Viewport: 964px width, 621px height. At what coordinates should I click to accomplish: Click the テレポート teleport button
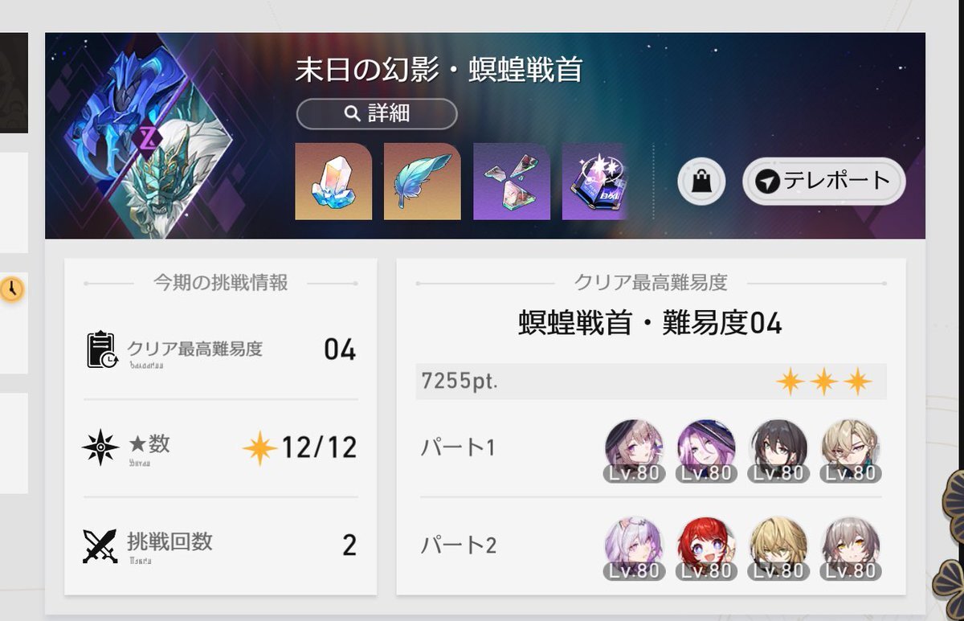point(824,182)
